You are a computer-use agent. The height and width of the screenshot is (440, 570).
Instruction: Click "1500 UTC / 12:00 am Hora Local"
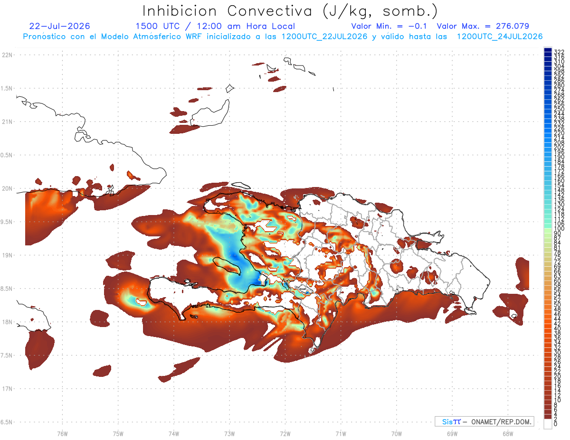pyautogui.click(x=215, y=27)
